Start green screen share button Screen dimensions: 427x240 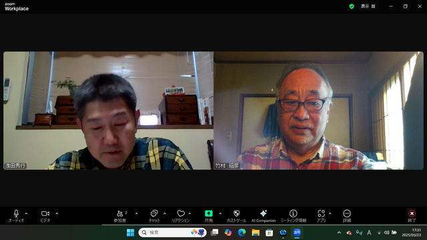point(209,216)
